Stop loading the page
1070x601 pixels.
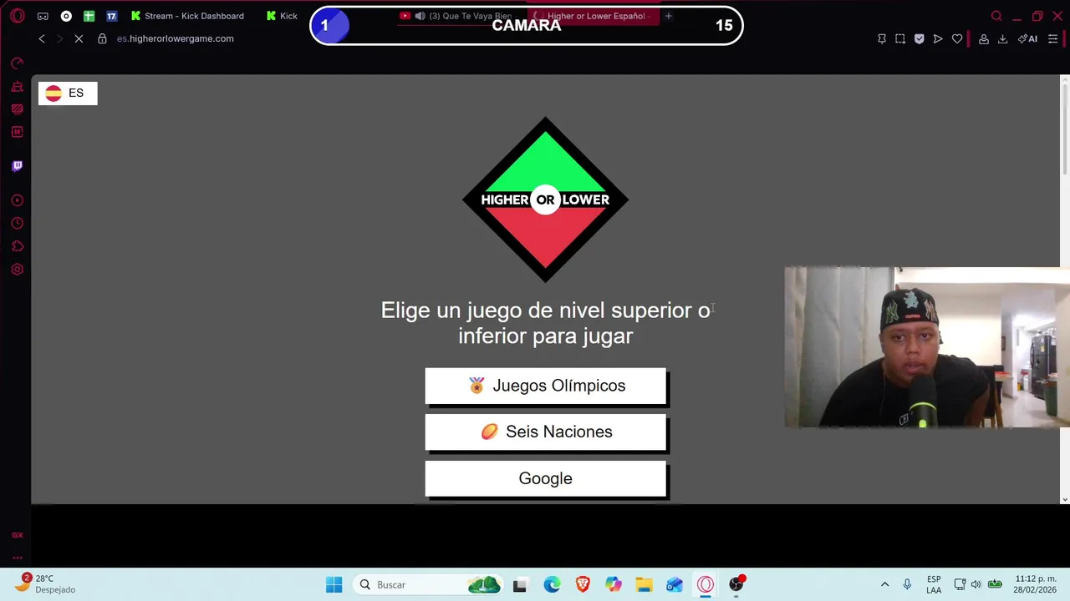pos(79,38)
